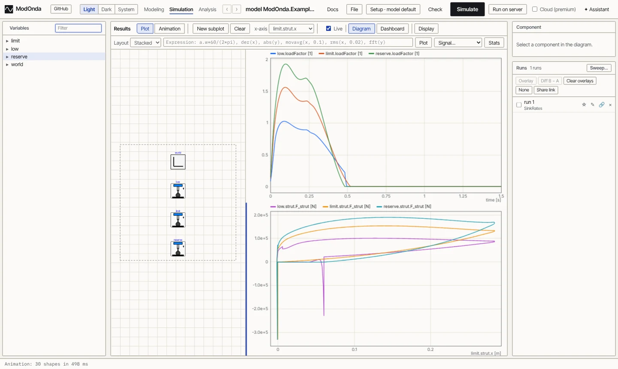Open the GitHub link
Image resolution: width=618 pixels, height=369 pixels.
pyautogui.click(x=61, y=9)
